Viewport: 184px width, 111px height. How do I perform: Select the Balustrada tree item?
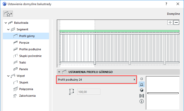coord(21,23)
